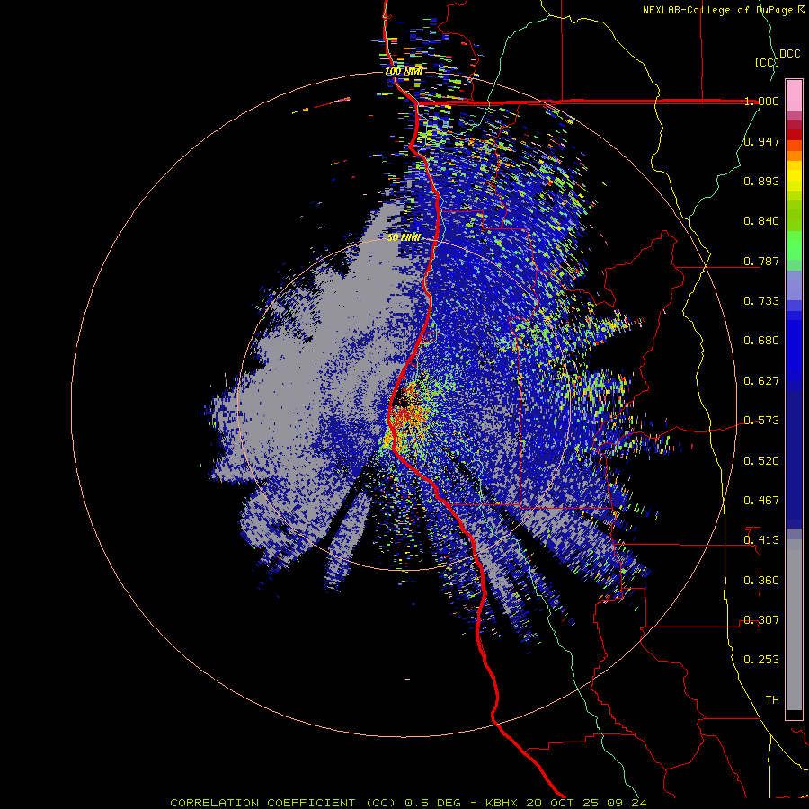
Task: Click the CORRELATION COEFFICIENT caption text
Action: [x=262, y=803]
